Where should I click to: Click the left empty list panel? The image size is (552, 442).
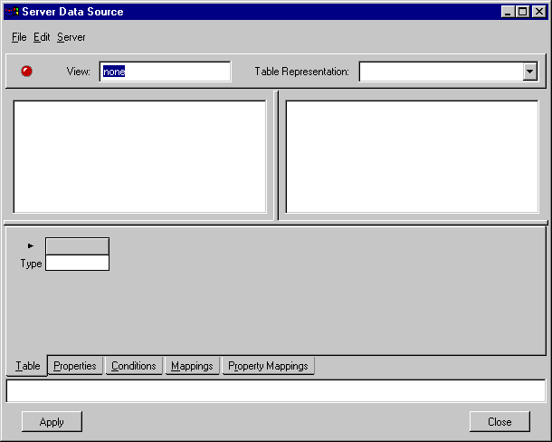139,156
